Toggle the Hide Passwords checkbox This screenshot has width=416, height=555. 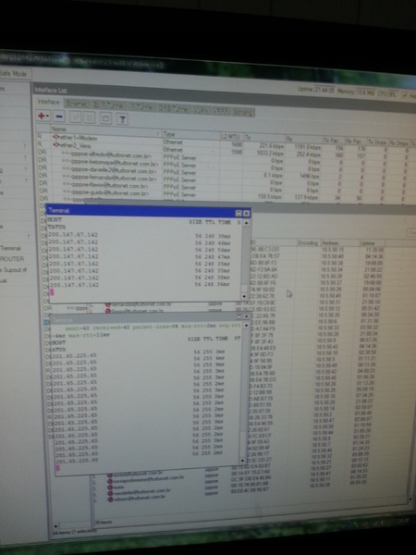click(404, 94)
